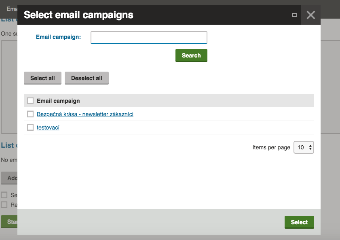
Task: Click the Select all button
Action: click(42, 78)
